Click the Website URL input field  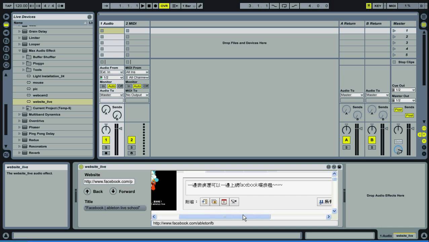coord(109,182)
